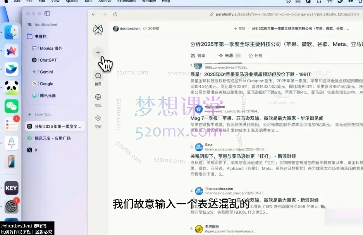The height and width of the screenshot is (235, 363).
Task: Open the 发现 discover icon
Action: pyautogui.click(x=98, y=97)
